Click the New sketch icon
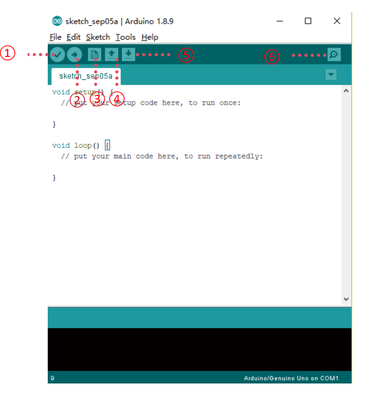This screenshot has height=399, width=378. click(94, 55)
